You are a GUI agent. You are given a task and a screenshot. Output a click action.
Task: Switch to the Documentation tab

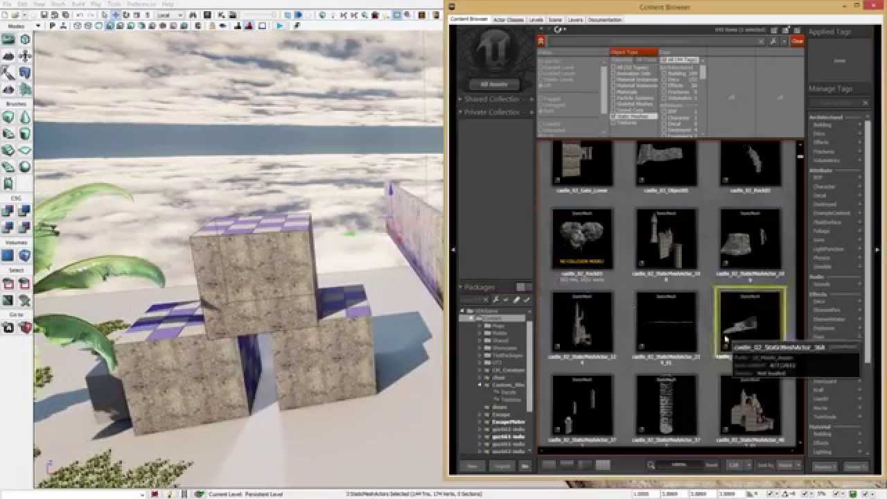[x=605, y=20]
